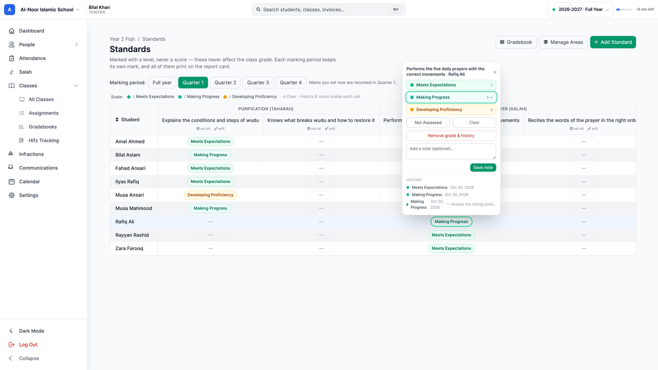Click Save note button

483,167
